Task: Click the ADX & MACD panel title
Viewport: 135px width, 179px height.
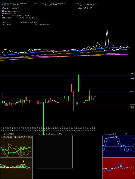Action: tap(9, 134)
